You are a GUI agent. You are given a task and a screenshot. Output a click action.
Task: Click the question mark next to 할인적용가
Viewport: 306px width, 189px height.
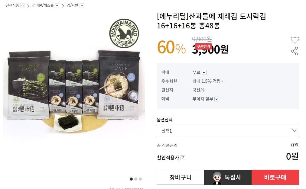183,158
